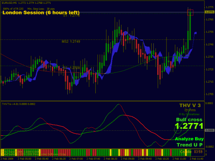215x161 pixels.
Task: Select the 'MS2: 1.2749' pivot level label
Action: click(x=71, y=42)
